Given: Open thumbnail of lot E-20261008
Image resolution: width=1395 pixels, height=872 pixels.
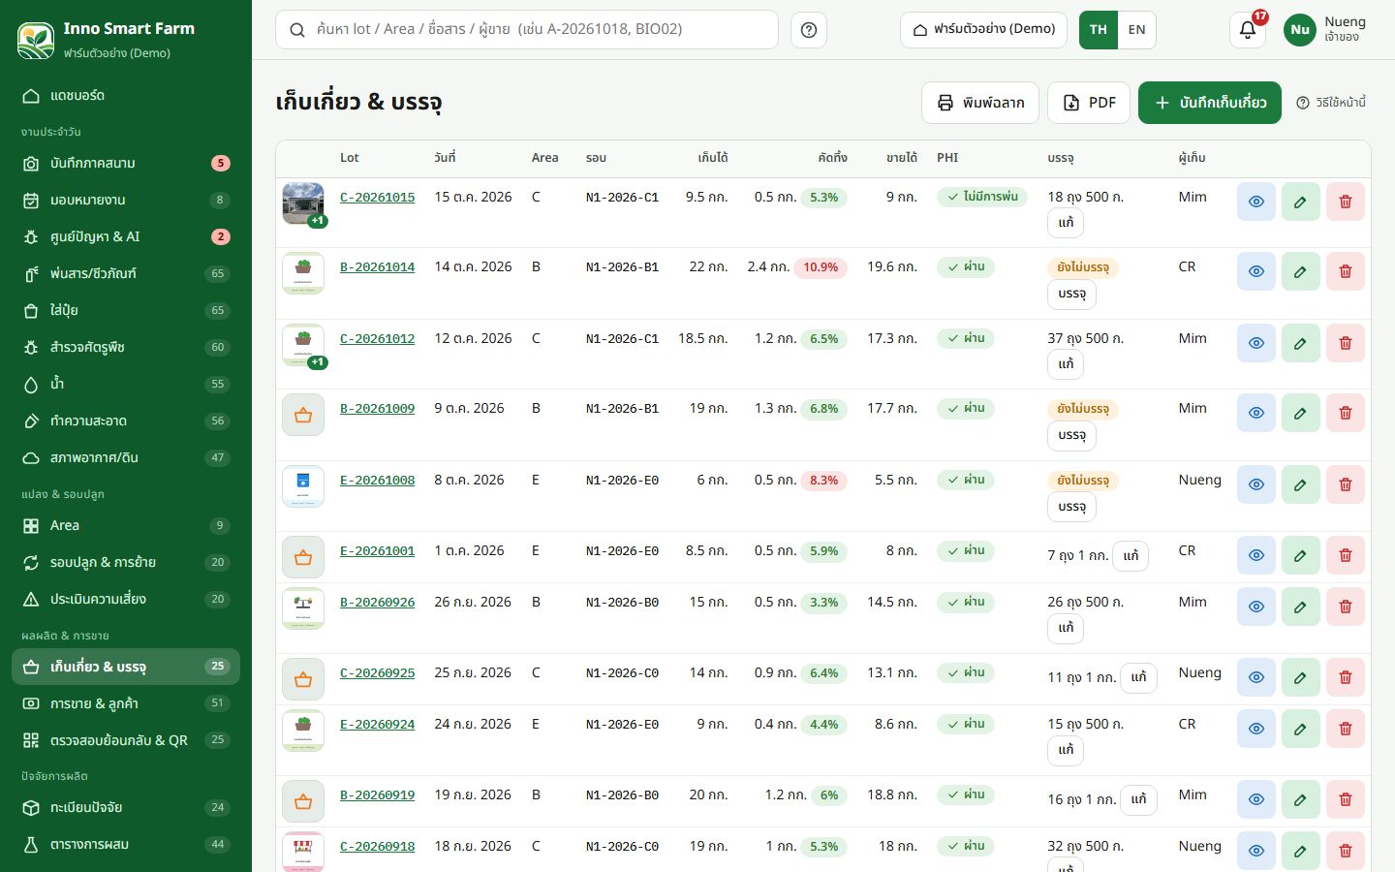Looking at the screenshot, I should coord(303,486).
